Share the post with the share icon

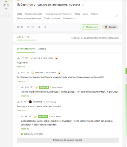tap(45, 27)
